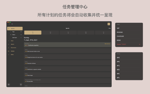150x94 pixels.
Task: Open Editor in the sidebar
Action: click(x=12, y=55)
